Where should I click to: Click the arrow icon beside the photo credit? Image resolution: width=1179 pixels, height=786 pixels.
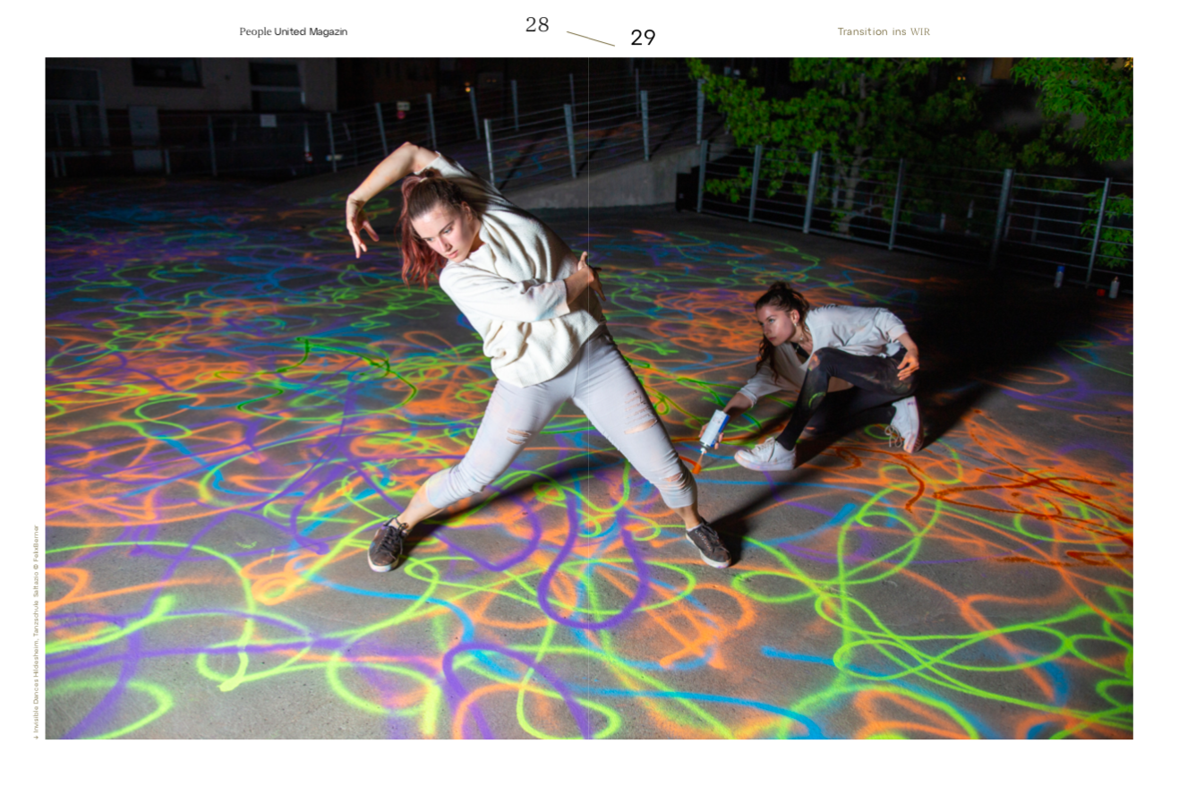click(x=37, y=736)
